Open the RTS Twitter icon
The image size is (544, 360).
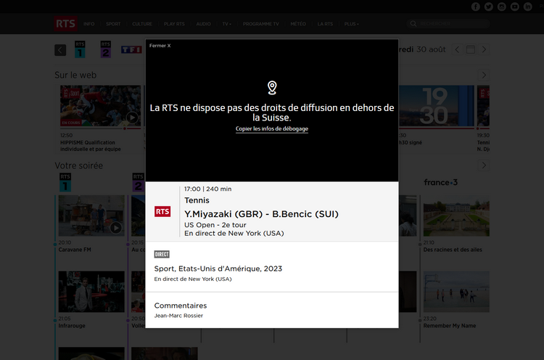click(x=488, y=7)
